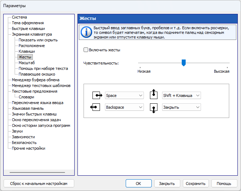This screenshot has width=241, height=191.
Task: Open the Shift + Клавиша dropdown
Action: [181, 95]
